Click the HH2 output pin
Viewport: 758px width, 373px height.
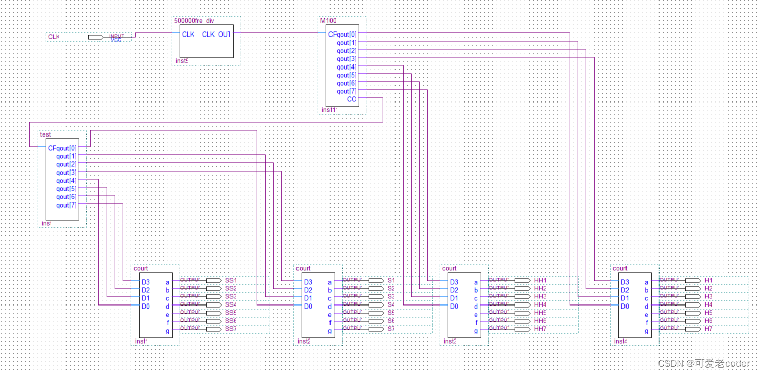(x=522, y=288)
